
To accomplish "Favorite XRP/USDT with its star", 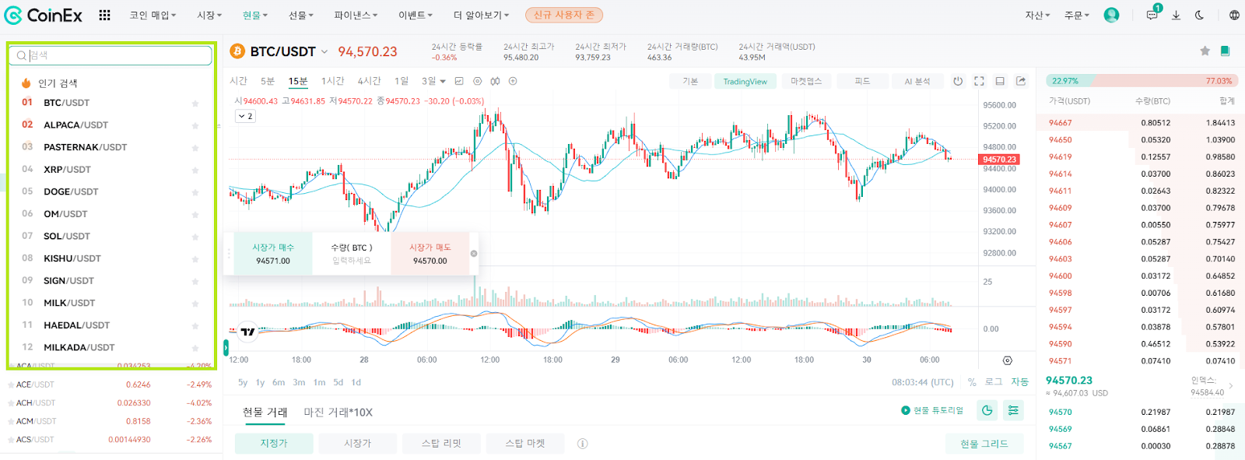I will tap(195, 170).
